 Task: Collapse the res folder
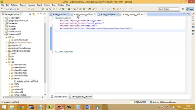pyautogui.click(x=7, y=62)
